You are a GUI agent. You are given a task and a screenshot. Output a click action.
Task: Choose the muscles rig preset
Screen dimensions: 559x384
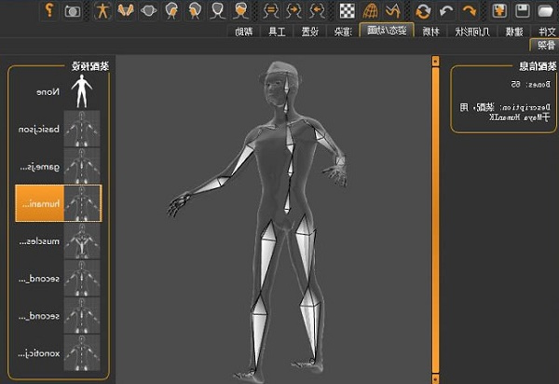coord(58,240)
